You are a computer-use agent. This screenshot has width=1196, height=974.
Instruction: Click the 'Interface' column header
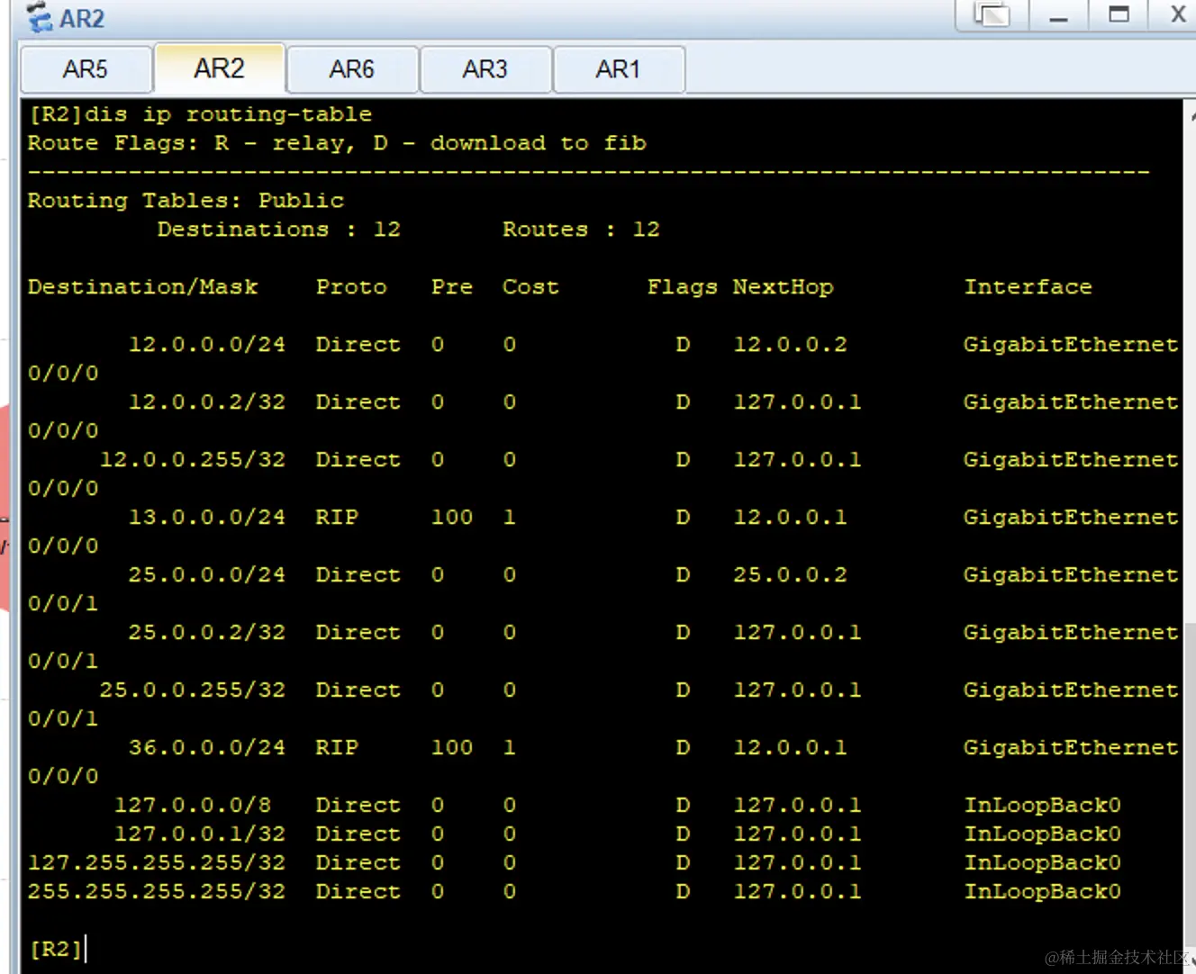tap(1028, 286)
